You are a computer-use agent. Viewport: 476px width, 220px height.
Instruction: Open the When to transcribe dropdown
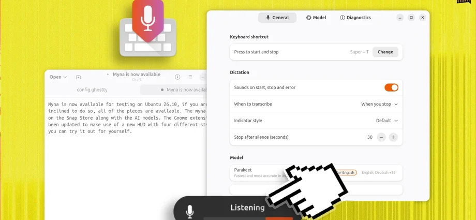[x=379, y=104]
